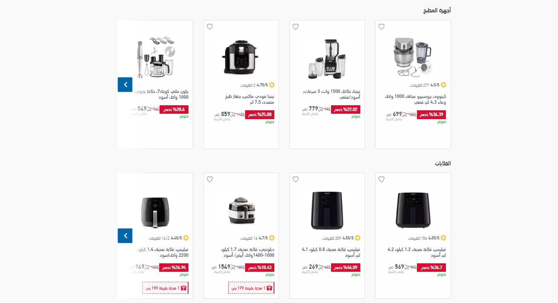Viewport: 558px width, 303px height.
Task: Toggle wishlist heart on Ninja 1500W blender
Action: [x=296, y=27]
